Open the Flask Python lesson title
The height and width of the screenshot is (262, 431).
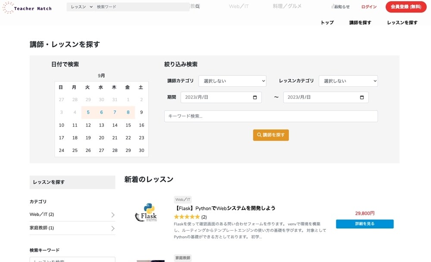tap(225, 208)
